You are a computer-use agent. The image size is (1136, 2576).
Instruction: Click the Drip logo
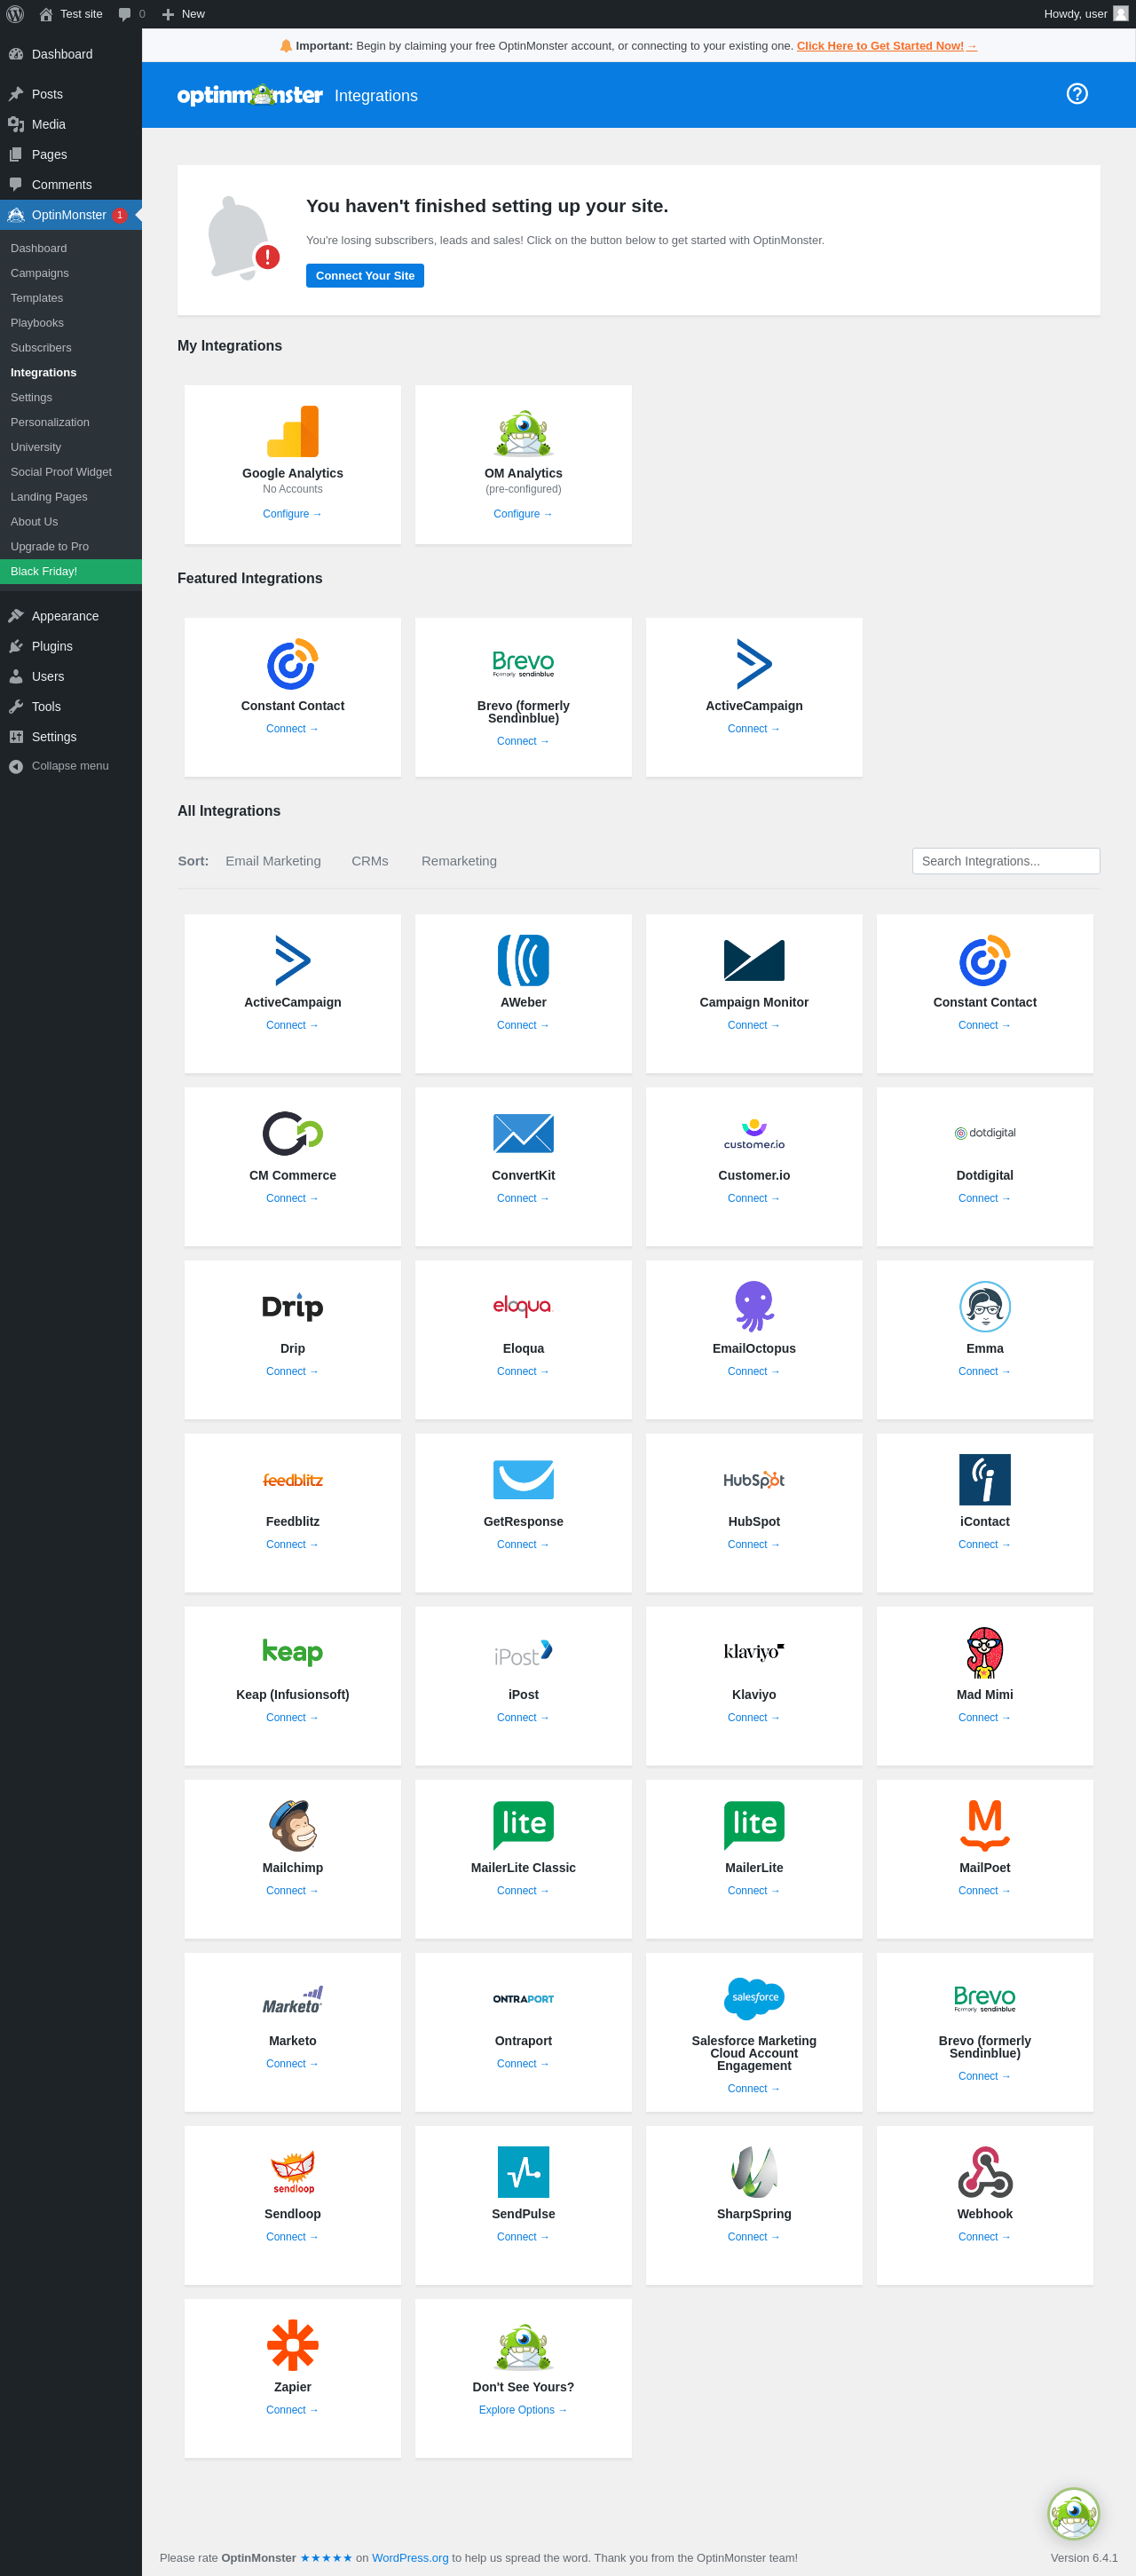click(x=293, y=1306)
